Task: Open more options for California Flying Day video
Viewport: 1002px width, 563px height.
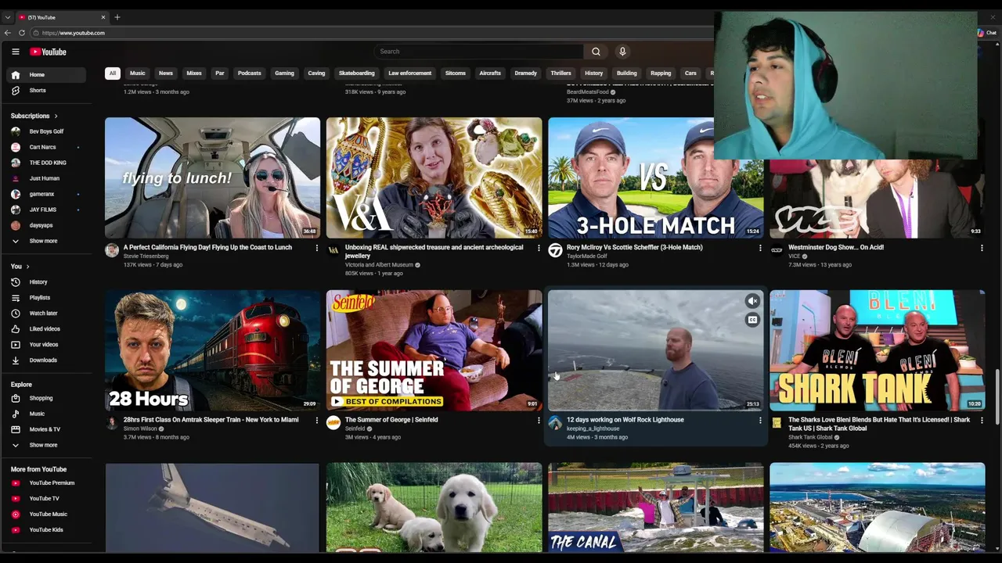Action: pyautogui.click(x=317, y=248)
